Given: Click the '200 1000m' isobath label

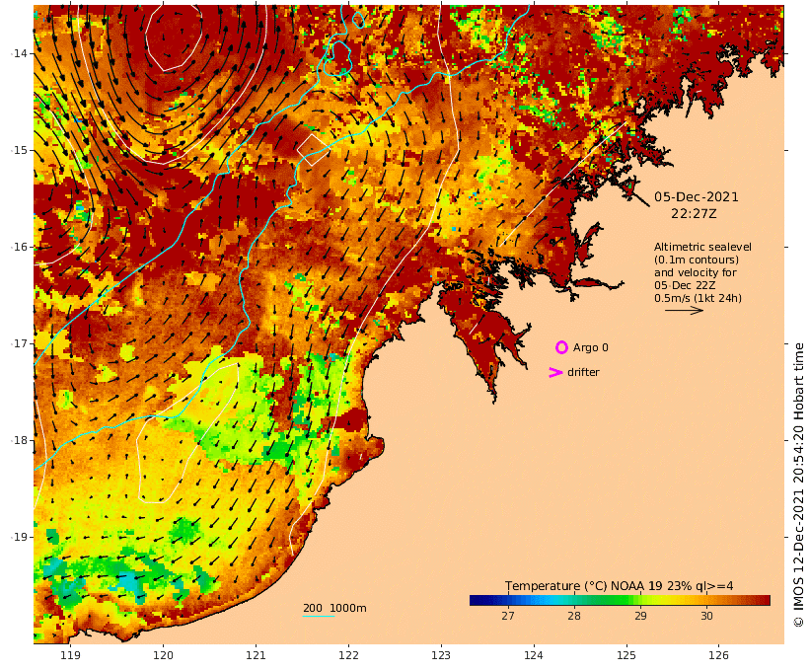Looking at the screenshot, I should point(334,608).
